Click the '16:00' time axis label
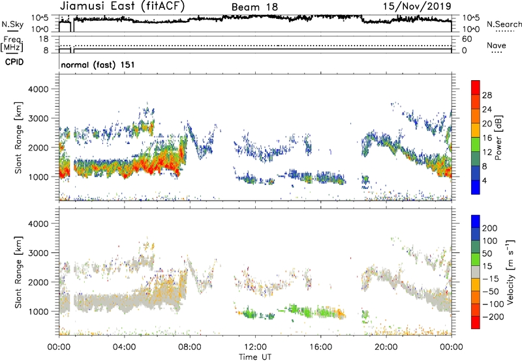The height and width of the screenshot is (361, 522). (320, 347)
